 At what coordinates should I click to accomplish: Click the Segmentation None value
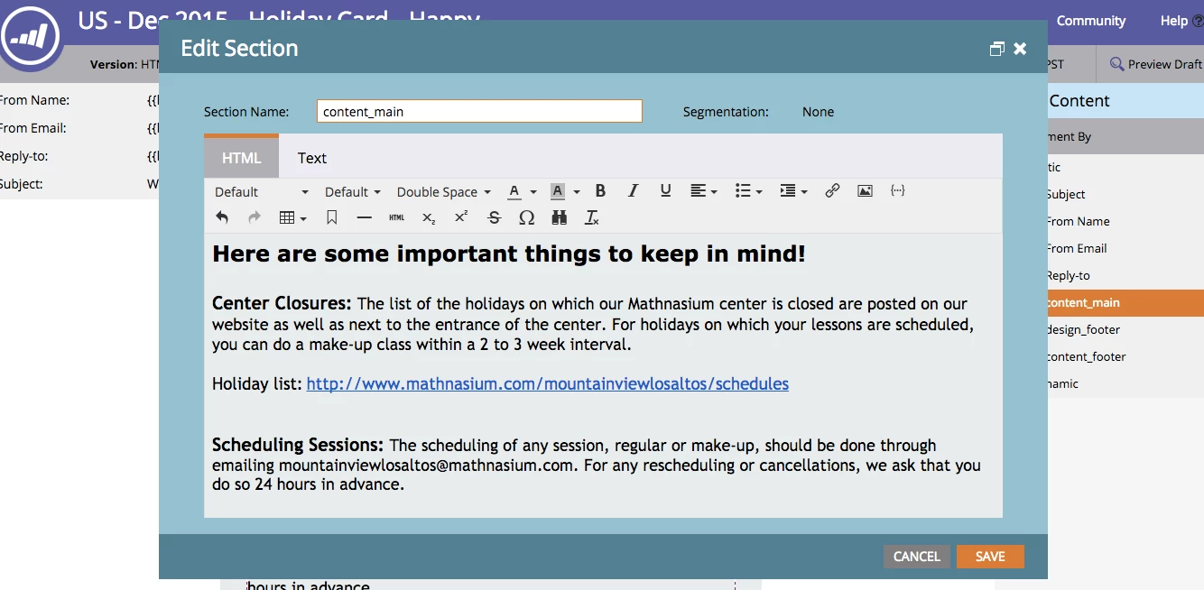coord(818,112)
